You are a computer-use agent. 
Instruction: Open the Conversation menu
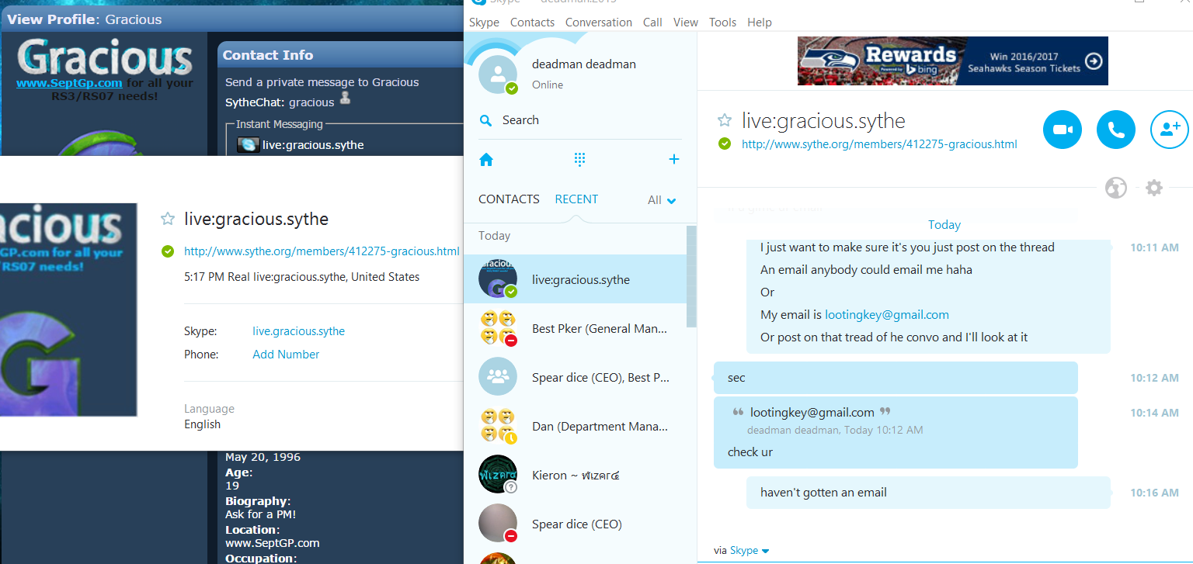tap(599, 22)
